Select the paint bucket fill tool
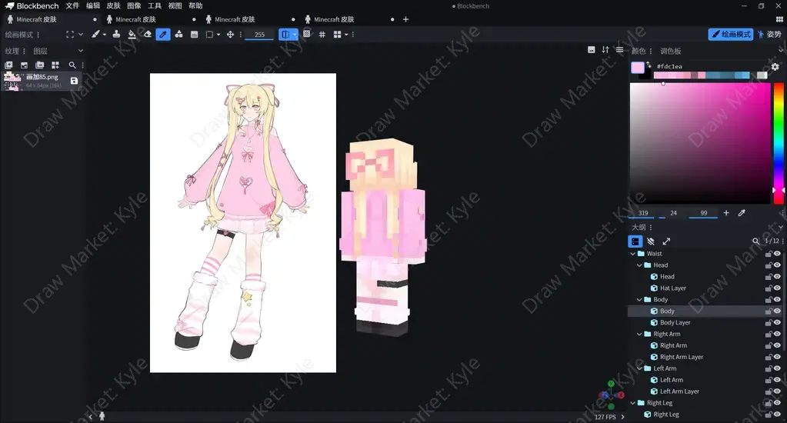This screenshot has width=787, height=423. [x=132, y=34]
